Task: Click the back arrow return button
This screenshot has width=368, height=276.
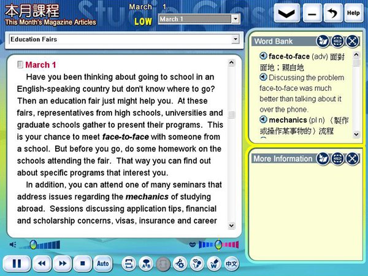Action: [x=332, y=13]
